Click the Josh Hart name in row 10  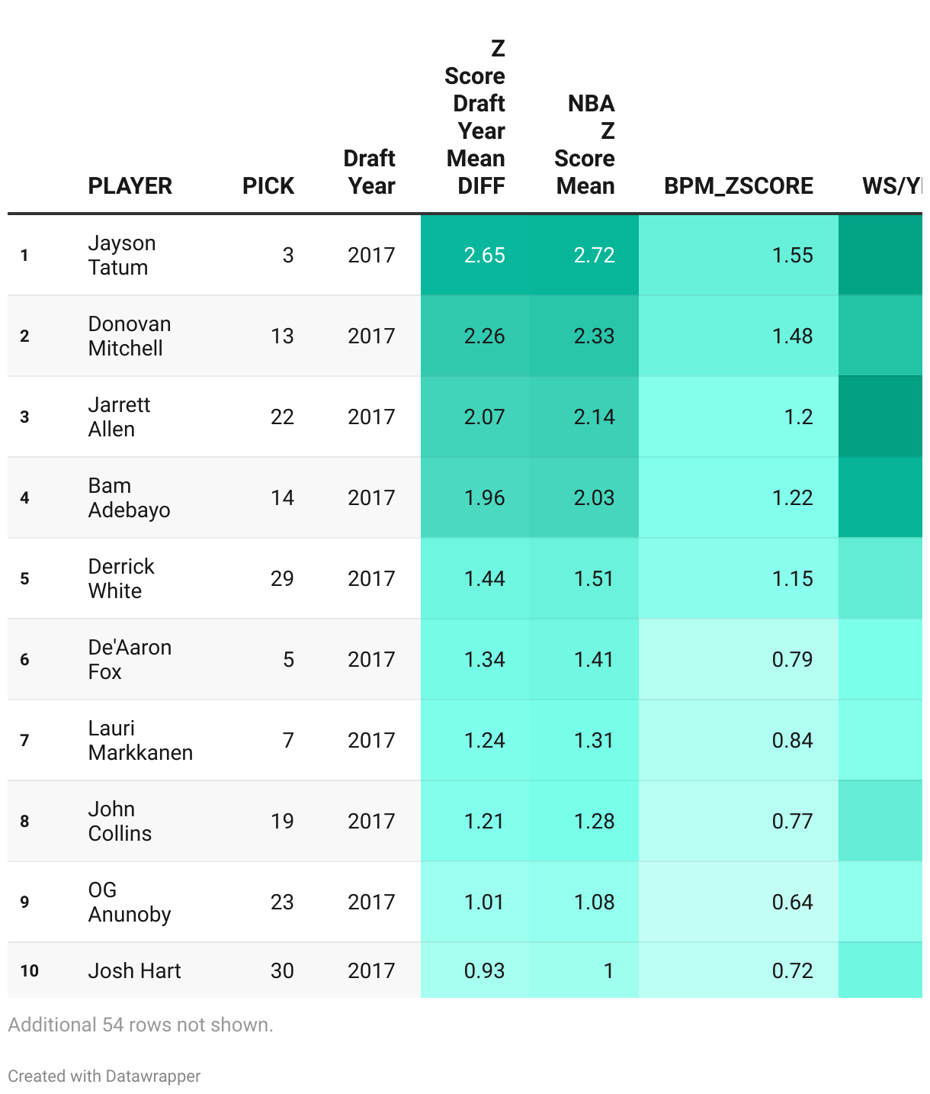[135, 970]
